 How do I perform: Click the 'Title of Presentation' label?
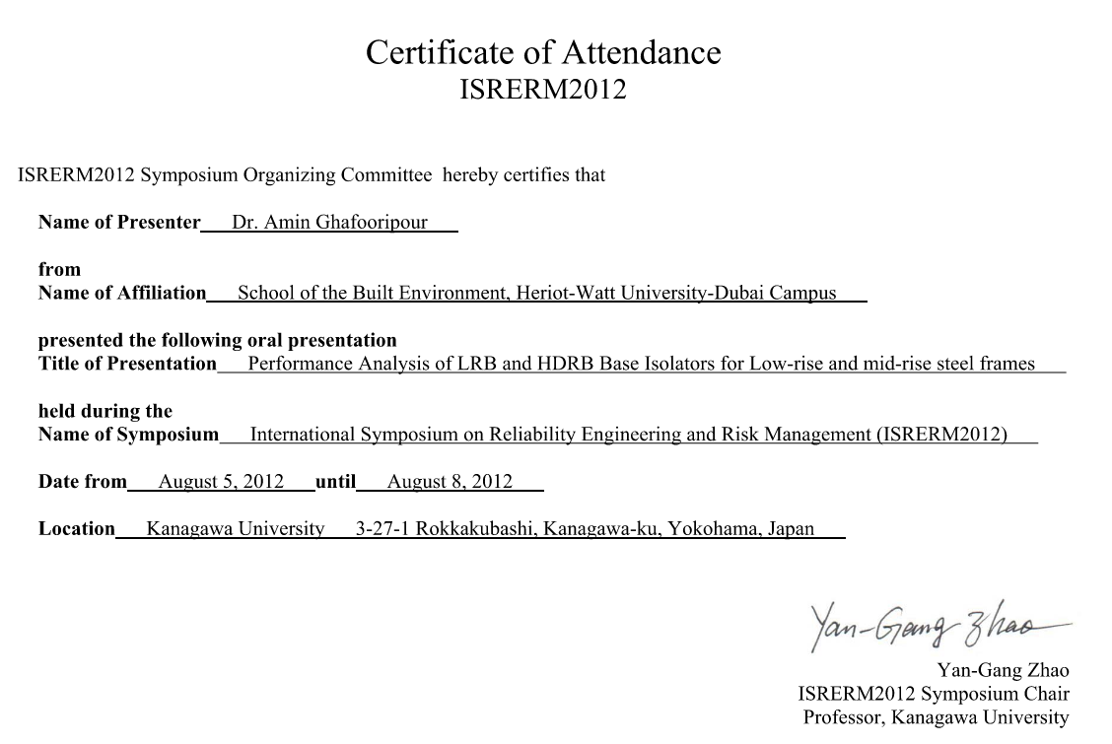(x=127, y=364)
